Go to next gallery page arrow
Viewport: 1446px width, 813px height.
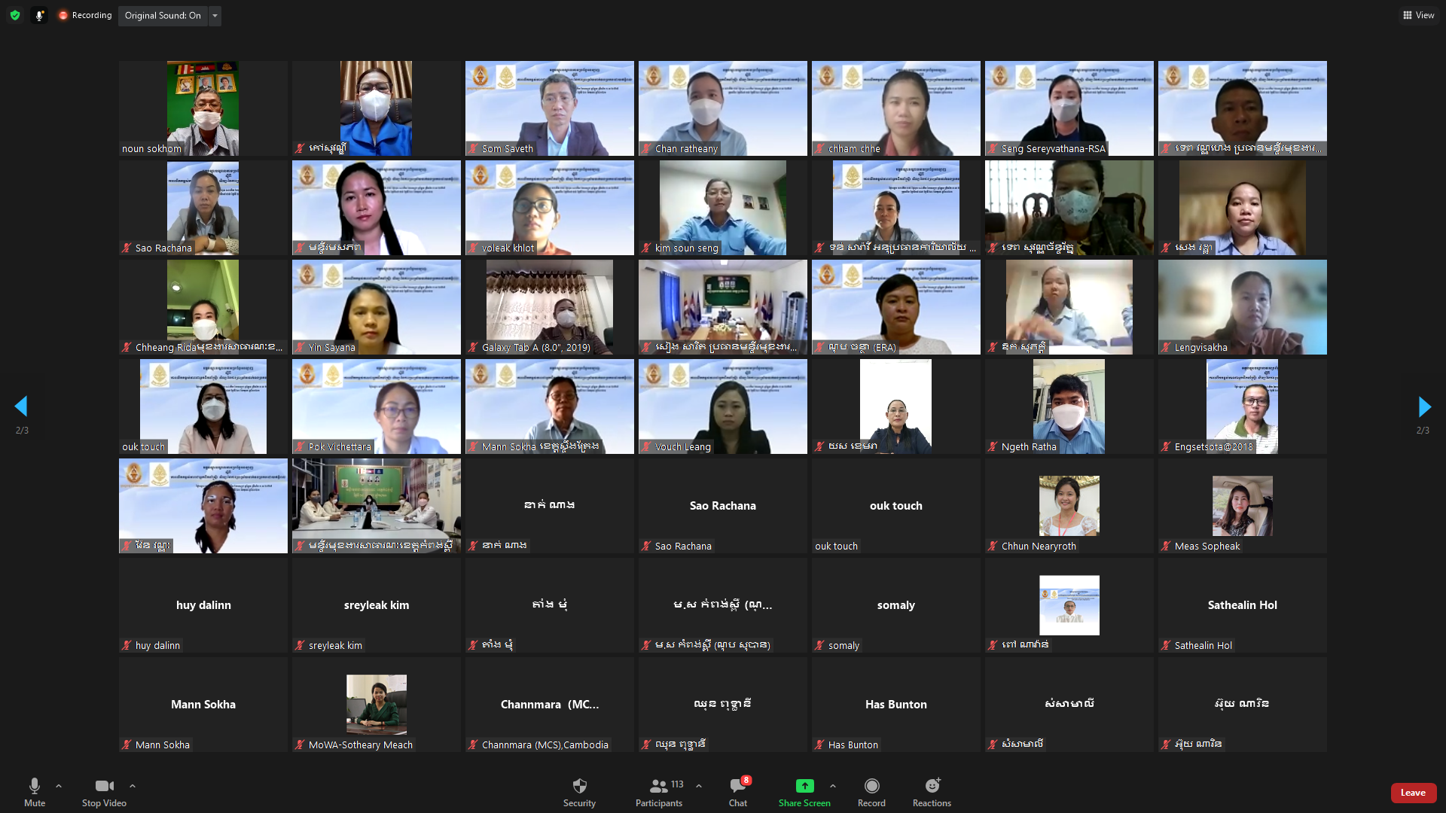point(1423,407)
